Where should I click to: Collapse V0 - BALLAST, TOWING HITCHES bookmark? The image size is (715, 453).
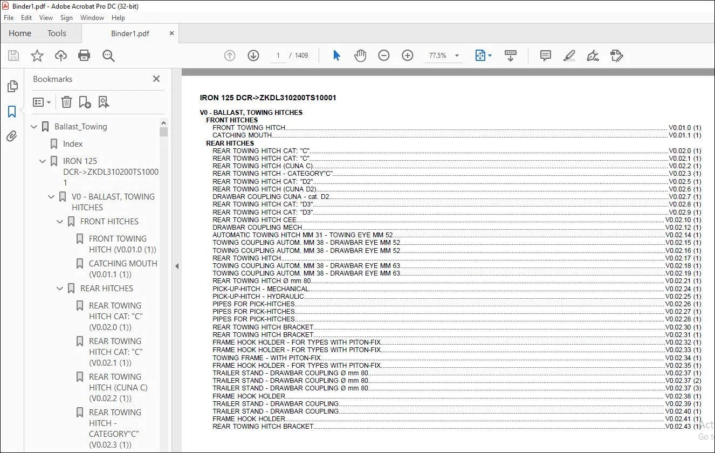coord(52,197)
